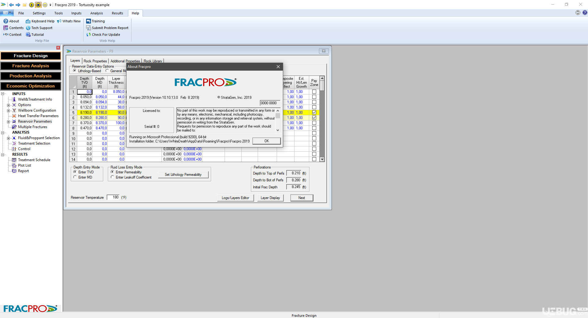Screen dimensions: 588x318
Task: Select the Enter TVD radio button
Action: tap(75, 172)
